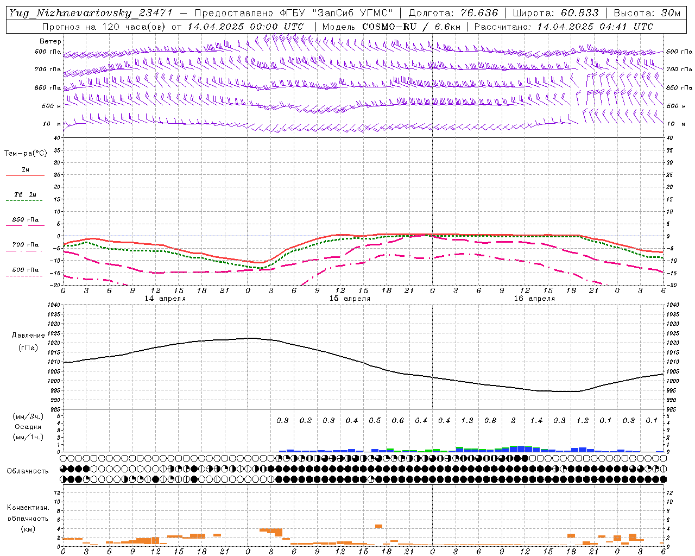
Task: Click the Ветер wind section label
Action: tap(50, 41)
